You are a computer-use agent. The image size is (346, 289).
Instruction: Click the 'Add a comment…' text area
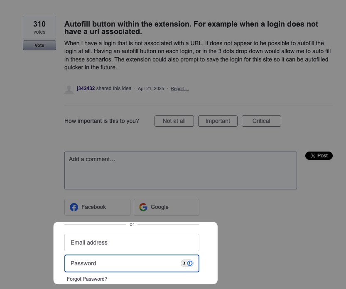coord(180,170)
